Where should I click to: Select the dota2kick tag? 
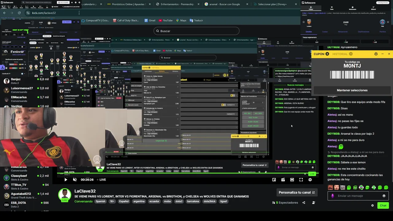[x=210, y=201]
